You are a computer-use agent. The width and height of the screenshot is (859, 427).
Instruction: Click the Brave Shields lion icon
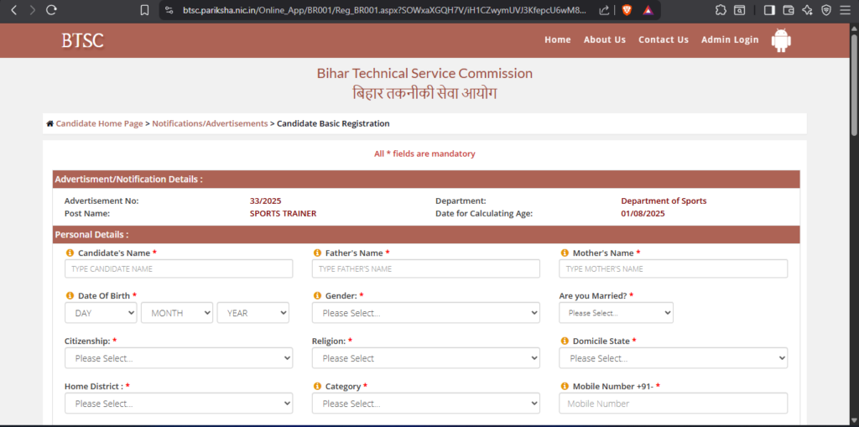626,10
